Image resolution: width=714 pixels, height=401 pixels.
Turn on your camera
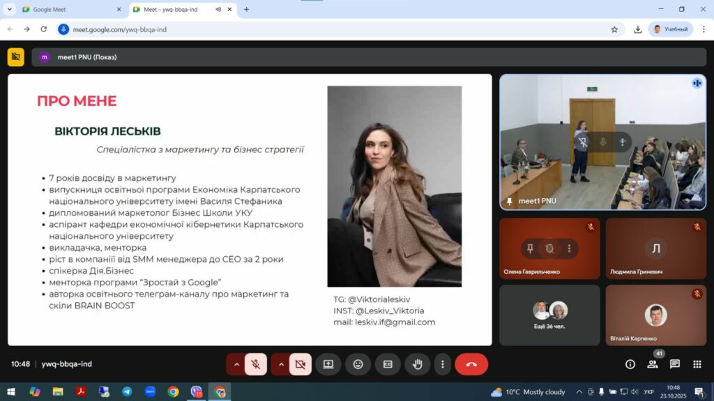pos(301,364)
